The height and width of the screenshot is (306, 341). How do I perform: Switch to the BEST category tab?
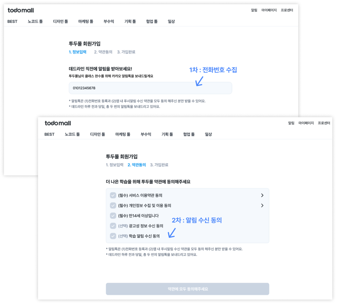49,134
